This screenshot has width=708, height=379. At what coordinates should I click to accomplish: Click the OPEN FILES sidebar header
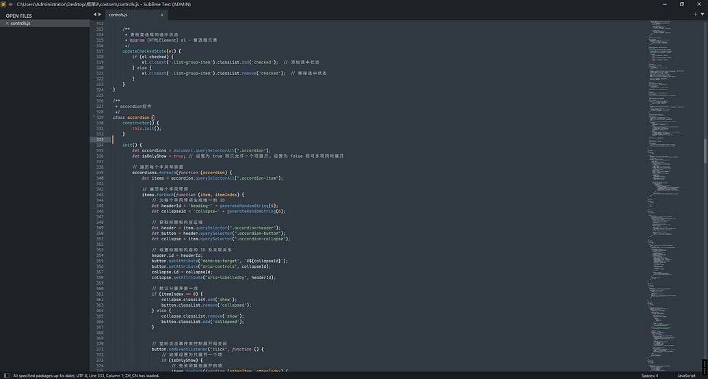(19, 16)
